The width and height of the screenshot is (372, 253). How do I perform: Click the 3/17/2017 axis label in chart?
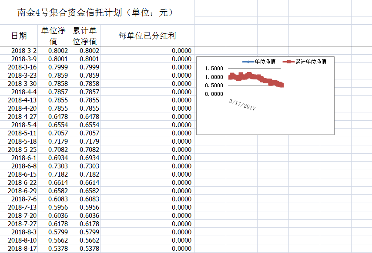(242, 105)
